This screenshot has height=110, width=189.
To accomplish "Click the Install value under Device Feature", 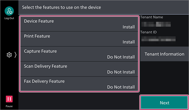I will pyautogui.click(x=129, y=27).
